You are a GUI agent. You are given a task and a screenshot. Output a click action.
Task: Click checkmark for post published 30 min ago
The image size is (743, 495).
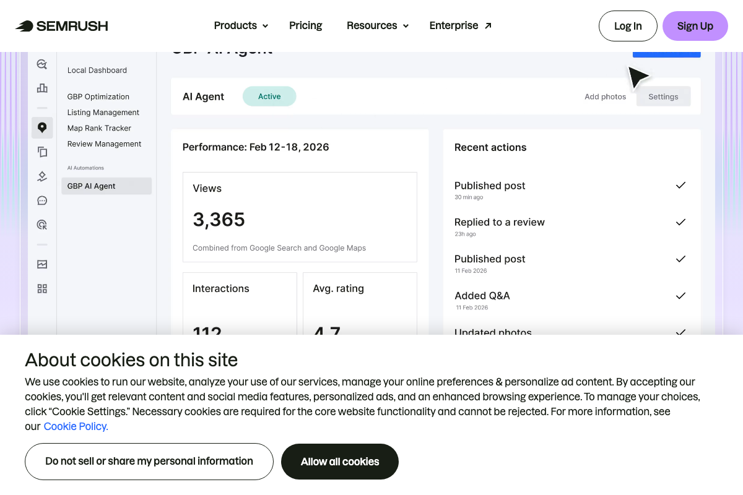click(x=680, y=185)
